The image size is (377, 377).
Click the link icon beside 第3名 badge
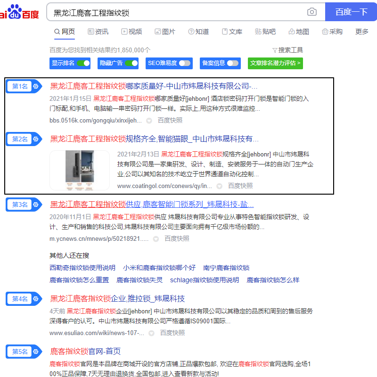[36, 205]
